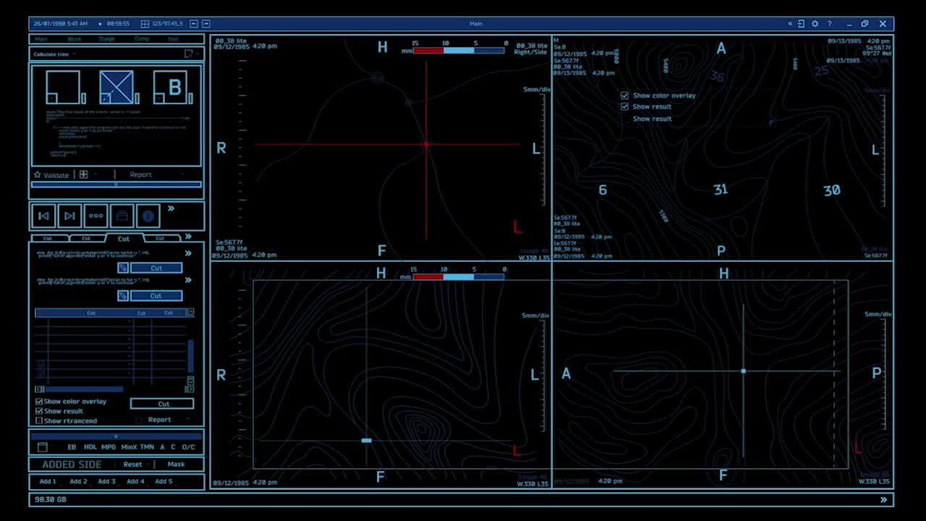Click the Add 1 button
926x521 pixels.
pyautogui.click(x=47, y=481)
